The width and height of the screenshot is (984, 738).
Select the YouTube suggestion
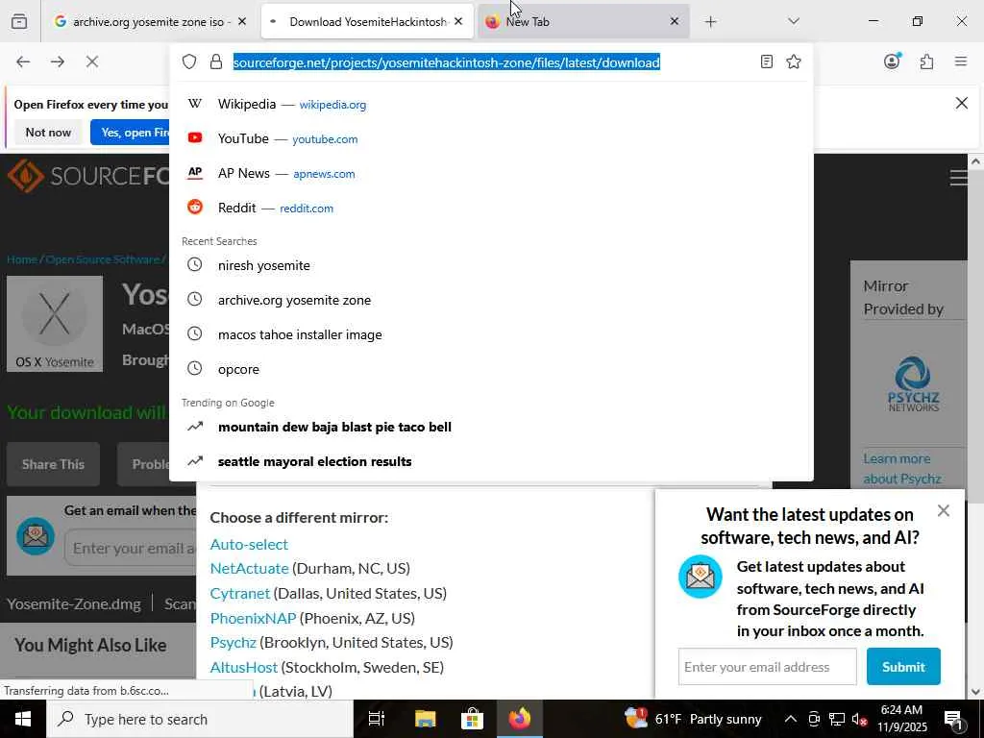click(491, 138)
